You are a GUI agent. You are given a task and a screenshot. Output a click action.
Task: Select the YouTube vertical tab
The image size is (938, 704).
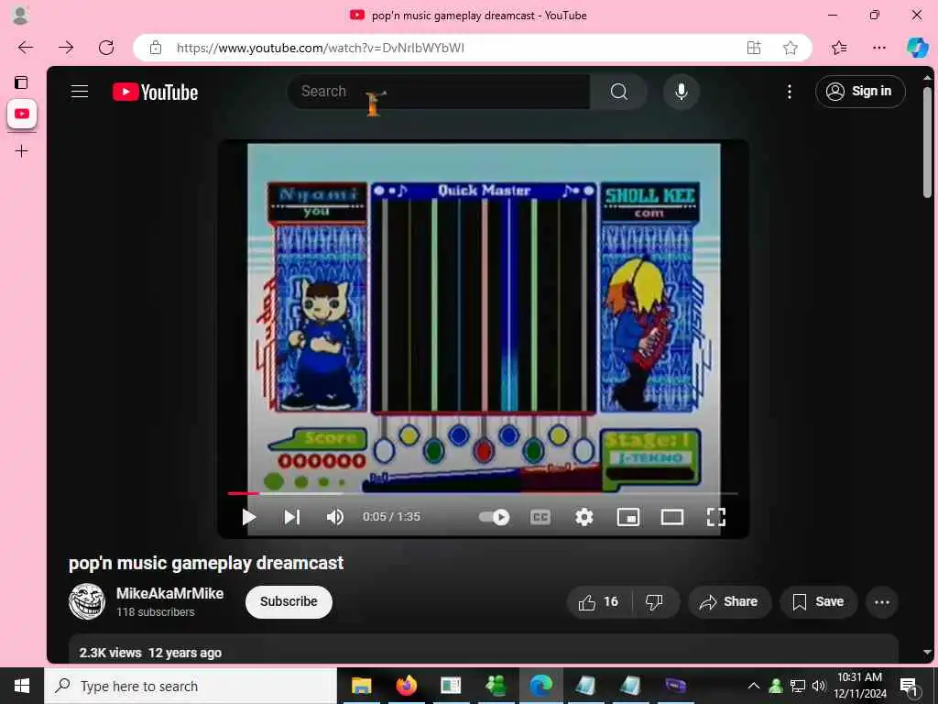pyautogui.click(x=22, y=114)
